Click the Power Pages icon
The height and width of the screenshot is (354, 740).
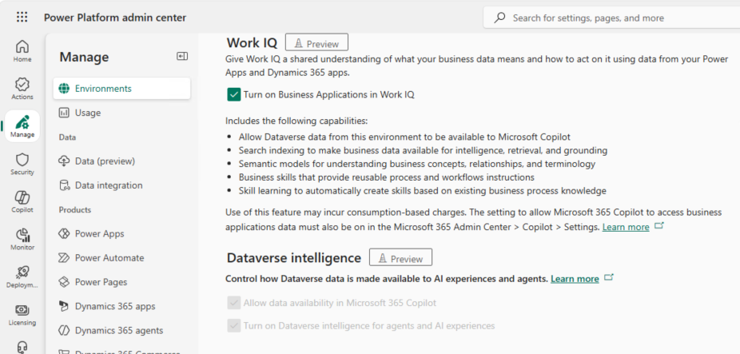click(x=64, y=282)
